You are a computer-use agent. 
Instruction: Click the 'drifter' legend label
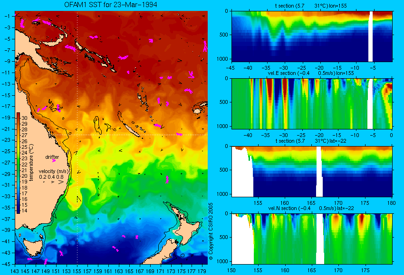click(52, 157)
